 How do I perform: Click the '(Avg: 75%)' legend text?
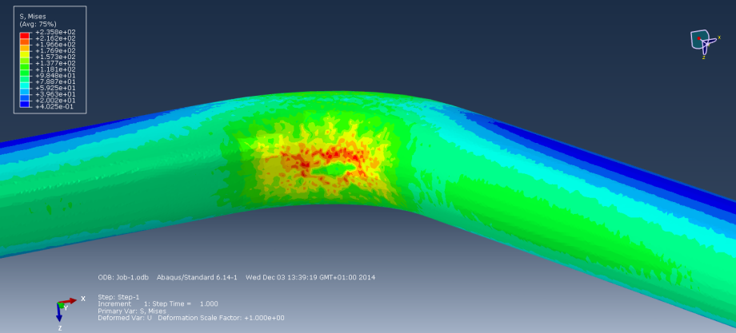(x=37, y=24)
